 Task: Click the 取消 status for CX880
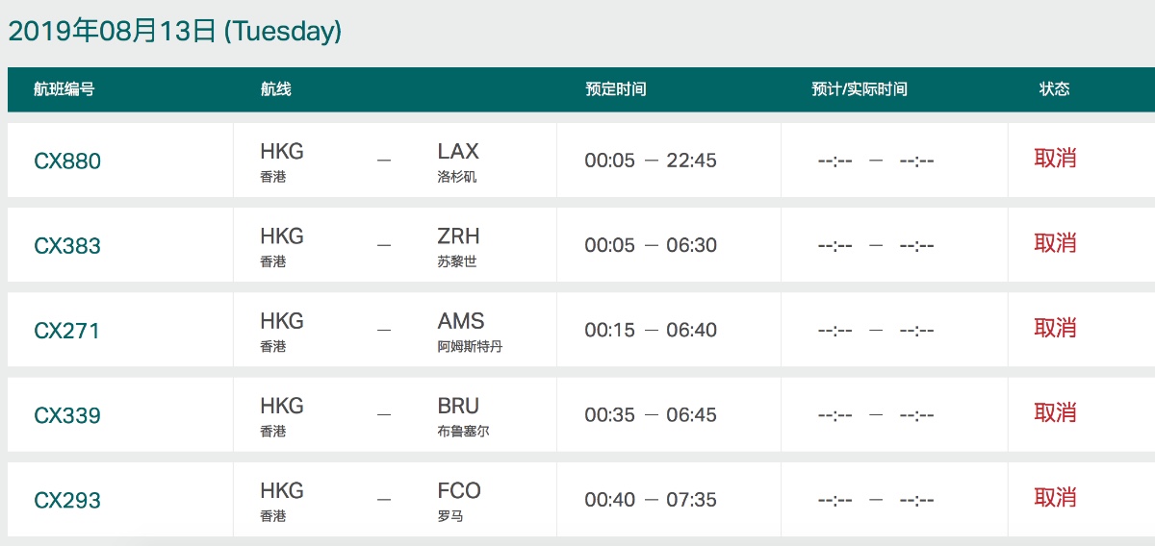1056,159
